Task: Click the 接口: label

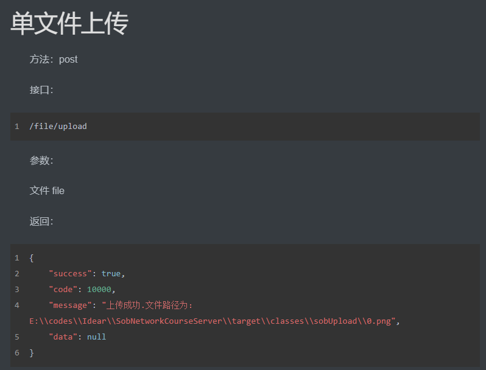Action: click(41, 90)
